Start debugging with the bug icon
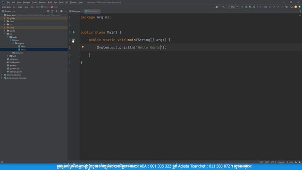The height and width of the screenshot is (170, 302). pos(246,7)
